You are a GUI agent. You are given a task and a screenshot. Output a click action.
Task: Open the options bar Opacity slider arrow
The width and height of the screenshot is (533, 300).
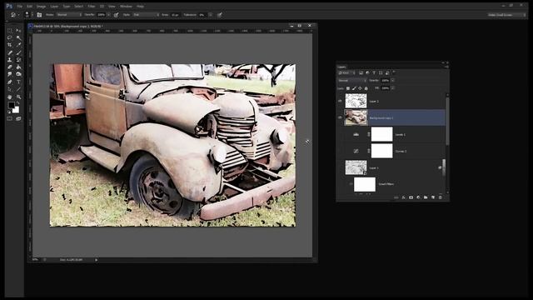[109, 15]
